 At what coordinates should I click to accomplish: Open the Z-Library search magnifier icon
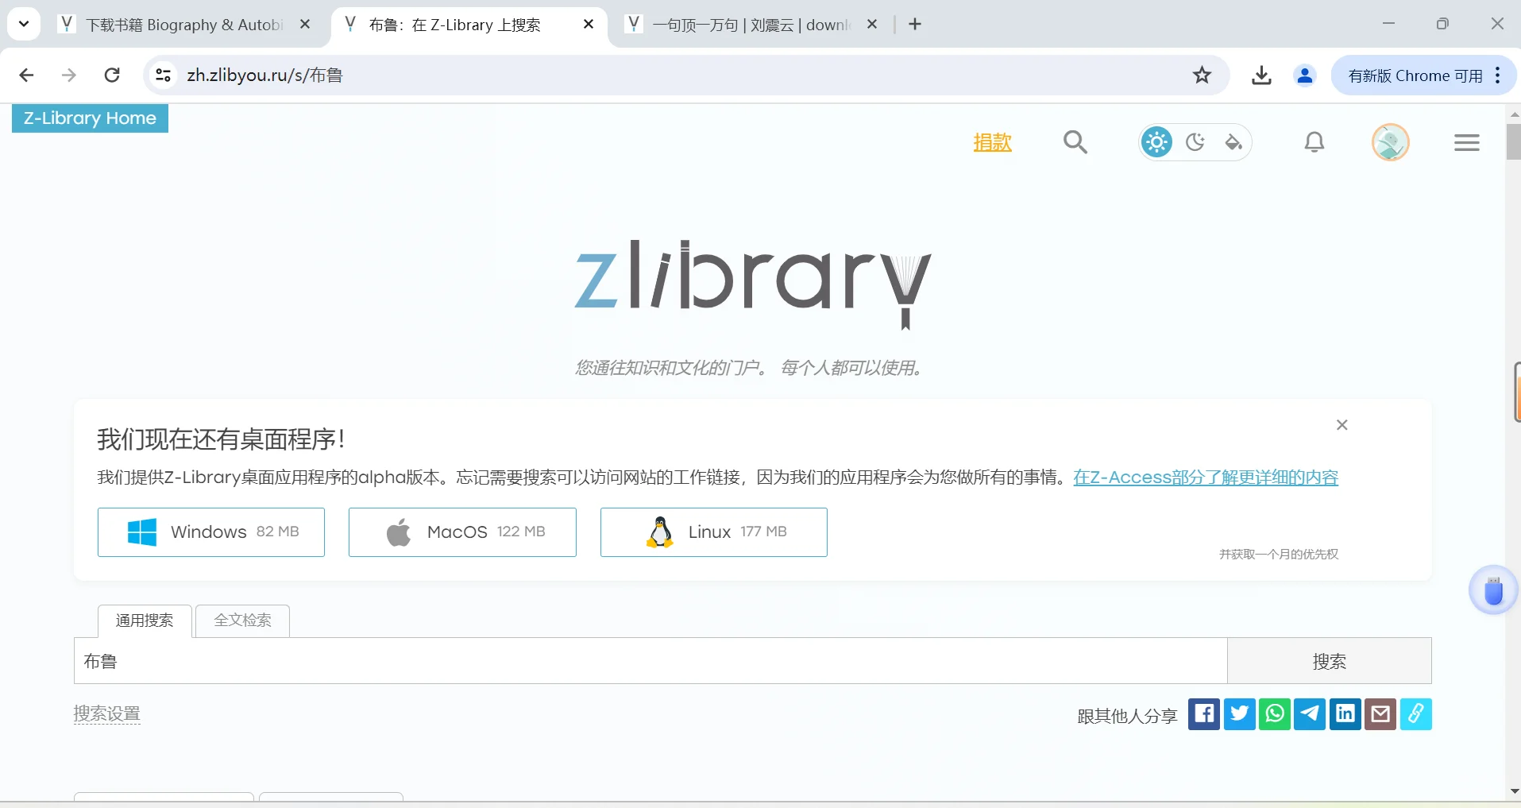coord(1075,142)
